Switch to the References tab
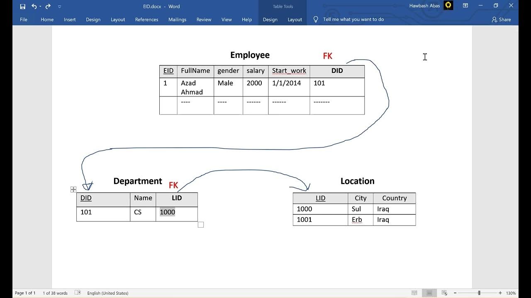This screenshot has width=531, height=298. 146,19
